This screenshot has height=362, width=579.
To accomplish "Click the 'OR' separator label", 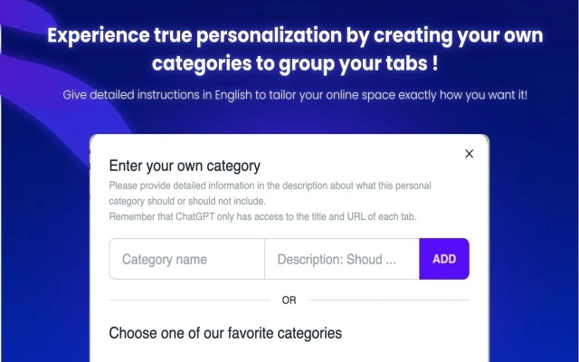I will (289, 300).
